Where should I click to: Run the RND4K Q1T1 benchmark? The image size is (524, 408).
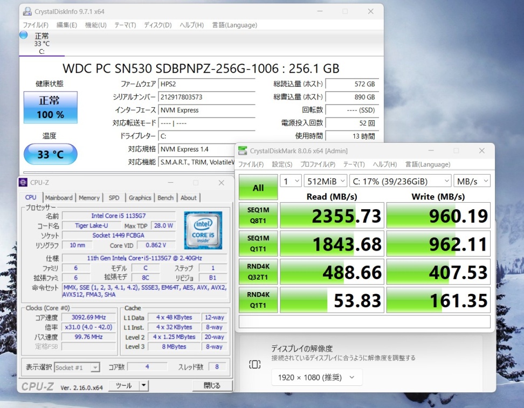tap(258, 300)
